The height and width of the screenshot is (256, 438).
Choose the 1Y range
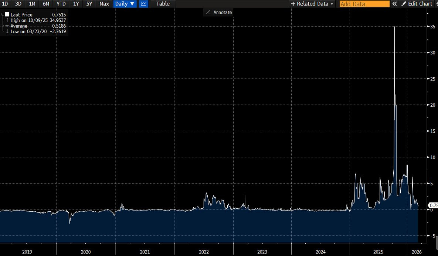76,4
